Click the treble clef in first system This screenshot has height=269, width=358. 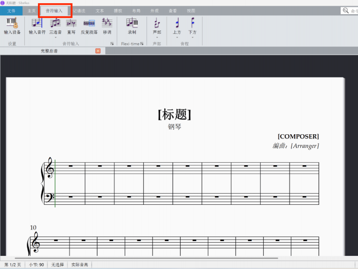[x=50, y=168]
